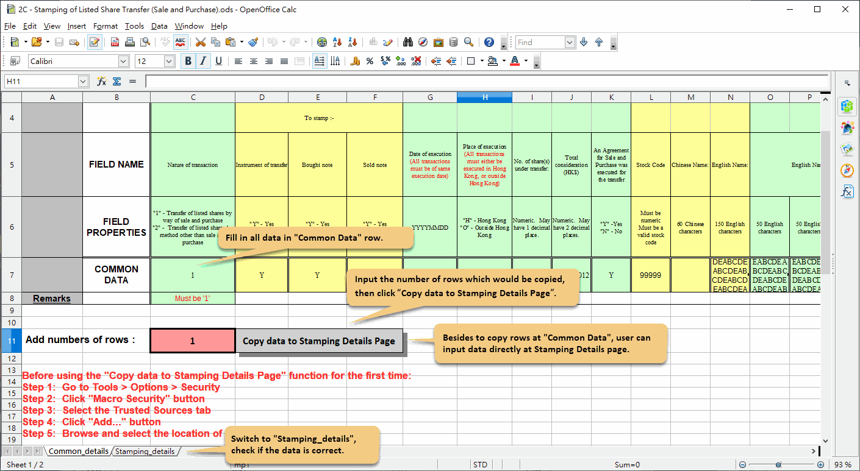860x471 pixels.
Task: Click the Edit File mode icon
Action: pos(95,42)
